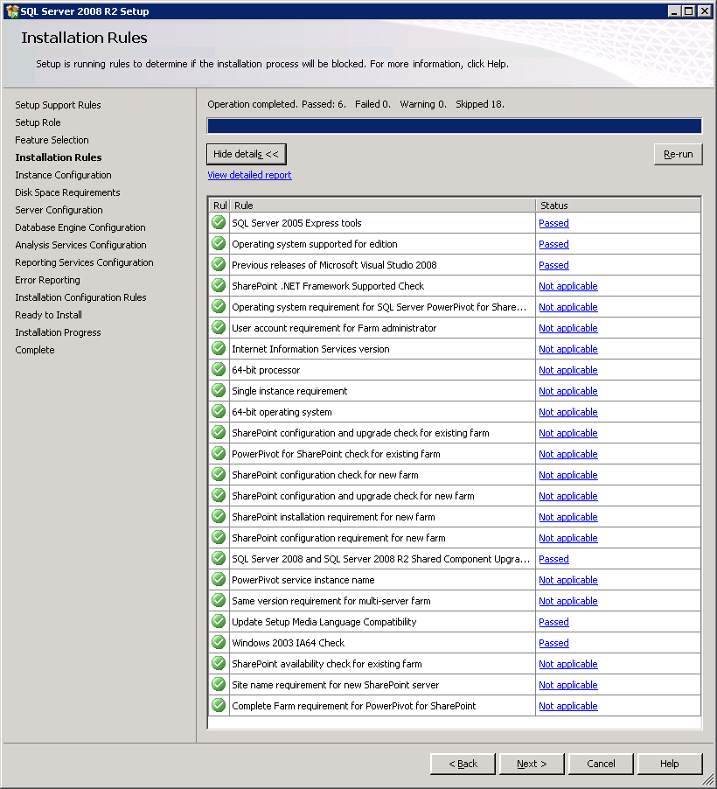Image resolution: width=717 pixels, height=789 pixels.
Task: Sort by the Rule column header
Action: [x=382, y=206]
